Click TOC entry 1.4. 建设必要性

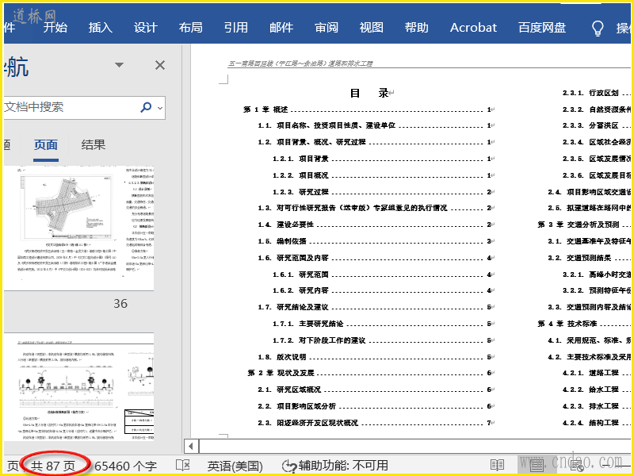point(376,225)
